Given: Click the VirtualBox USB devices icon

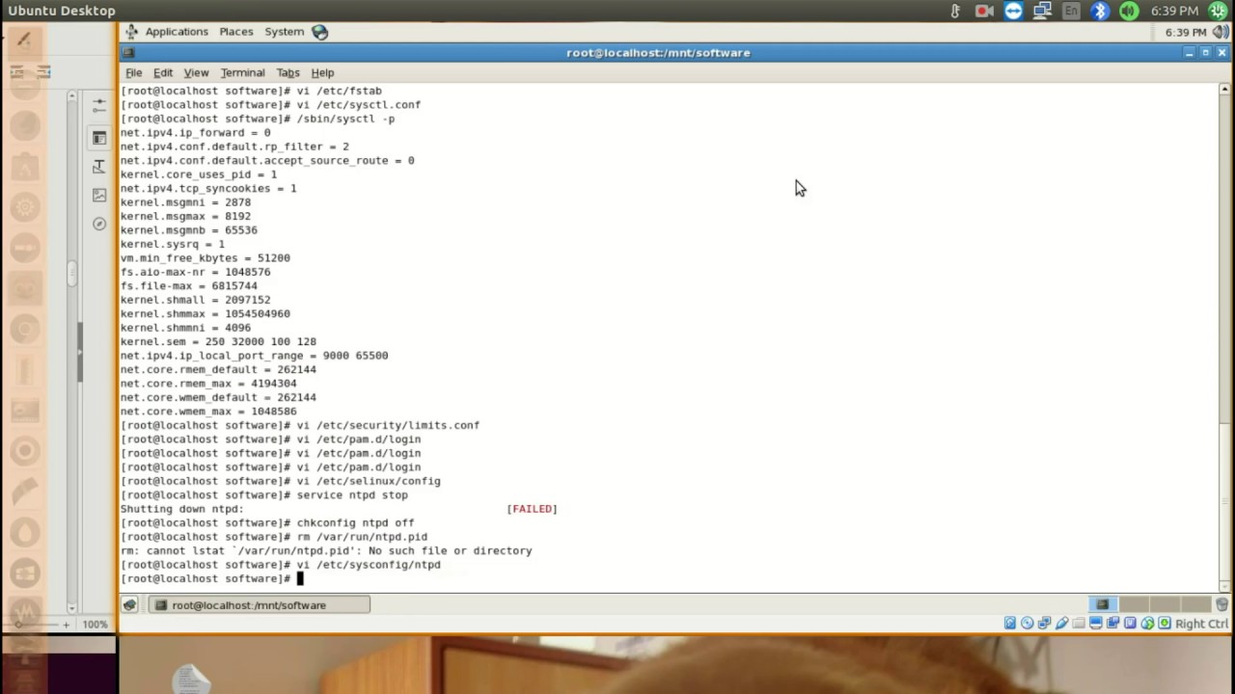Looking at the screenshot, I should pos(1062,624).
